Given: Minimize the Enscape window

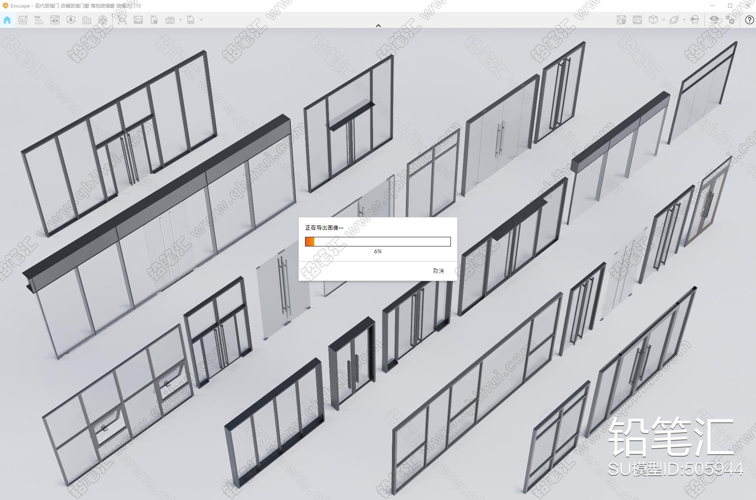Looking at the screenshot, I should 712,6.
